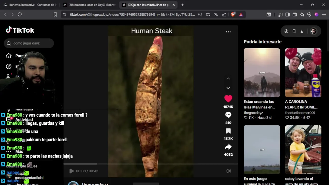Translate the page with the translate icon
The image size is (329, 185).
216,15
